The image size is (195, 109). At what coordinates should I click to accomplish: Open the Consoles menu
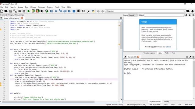point(41,7)
